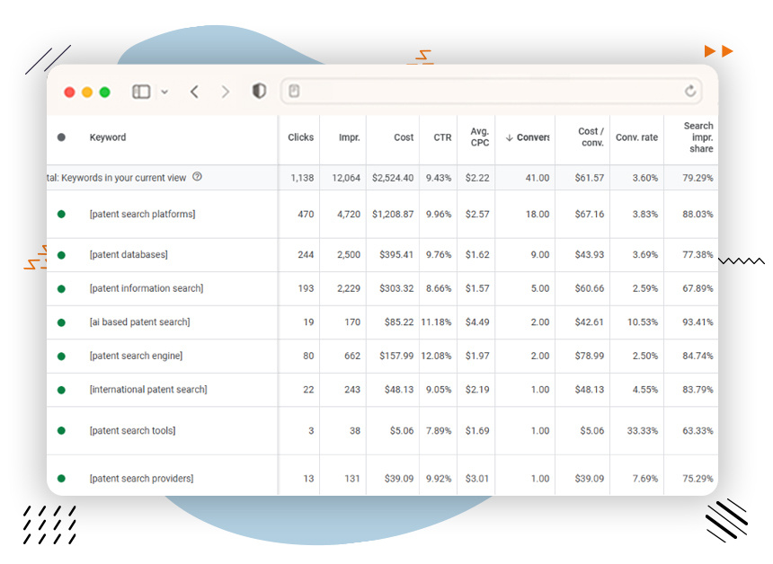Open the help tooltip beside 'Keywords in your current view'
The width and height of the screenshot is (773, 564).
tap(197, 178)
